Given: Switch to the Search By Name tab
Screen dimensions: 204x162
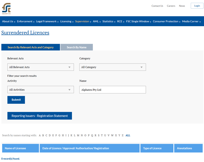Looking at the screenshot, I should pos(77,47).
